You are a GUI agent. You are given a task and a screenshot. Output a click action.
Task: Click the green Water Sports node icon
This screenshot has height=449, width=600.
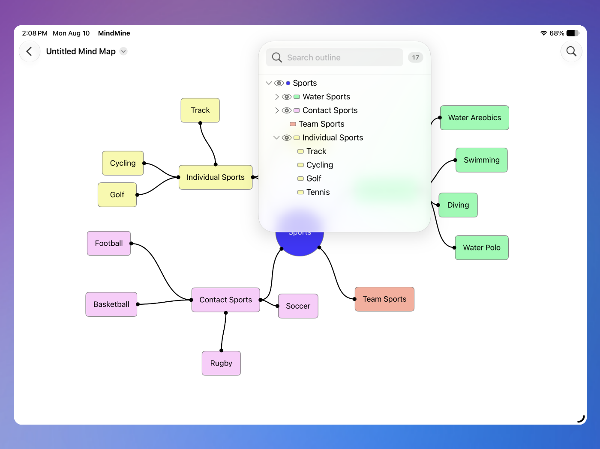point(297,97)
